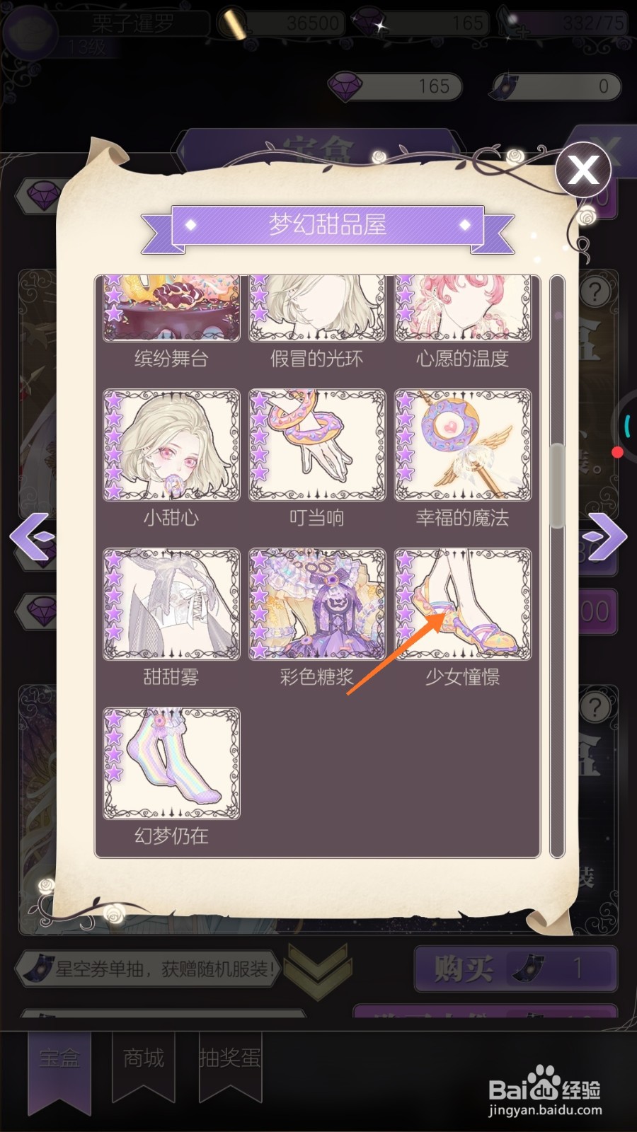Go to previous page with left purple arrow
Viewport: 637px width, 1132px height.
click(33, 536)
